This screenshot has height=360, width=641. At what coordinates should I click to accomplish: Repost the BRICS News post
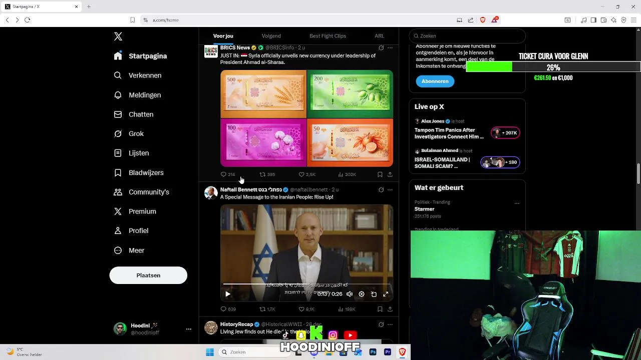267,174
